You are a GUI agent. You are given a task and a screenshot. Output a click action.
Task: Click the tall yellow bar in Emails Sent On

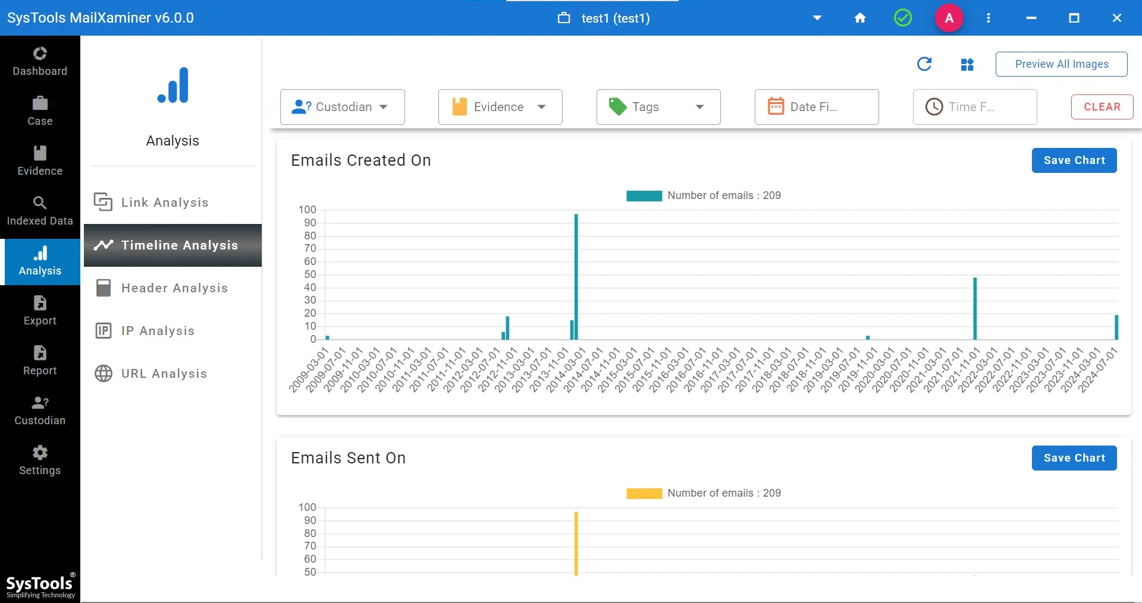tap(576, 543)
